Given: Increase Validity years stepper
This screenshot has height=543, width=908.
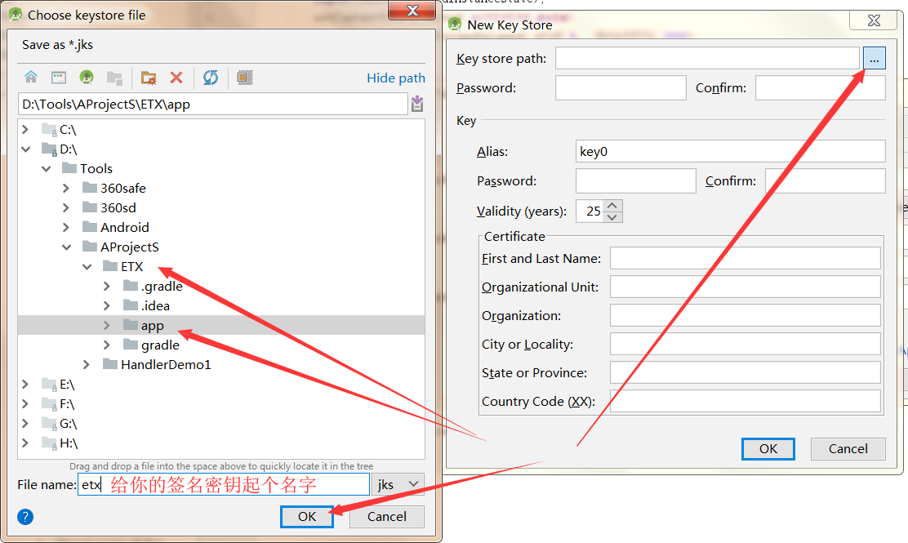Looking at the screenshot, I should (612, 206).
